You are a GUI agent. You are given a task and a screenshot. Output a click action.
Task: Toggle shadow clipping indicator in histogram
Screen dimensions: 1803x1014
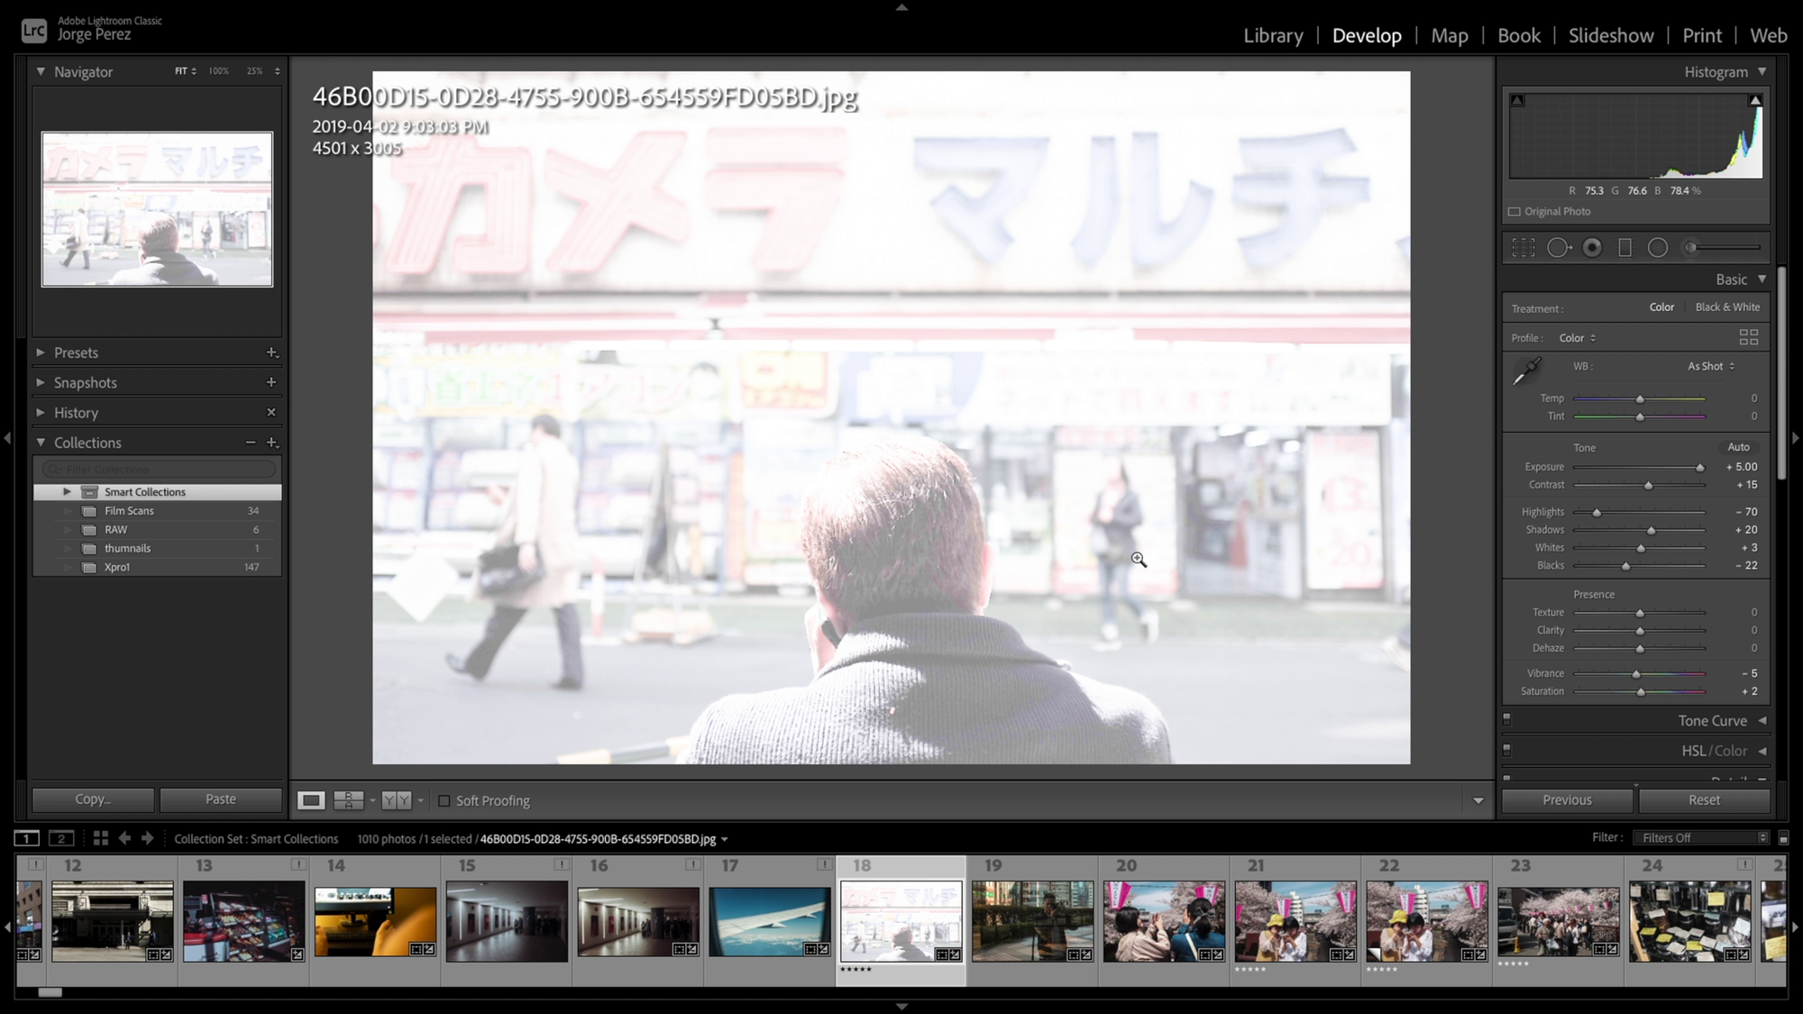coord(1517,101)
